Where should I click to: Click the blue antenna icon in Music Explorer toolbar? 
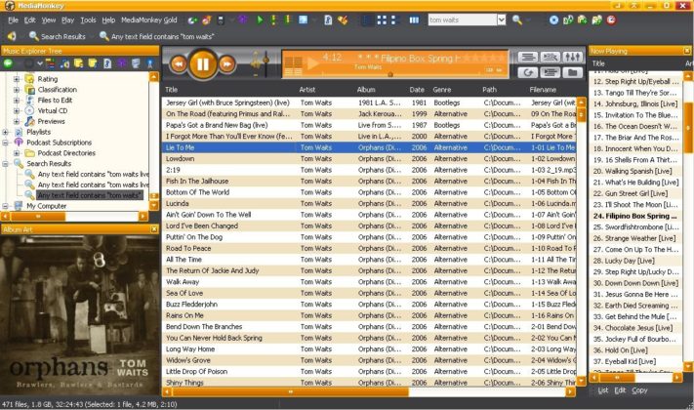click(x=150, y=63)
